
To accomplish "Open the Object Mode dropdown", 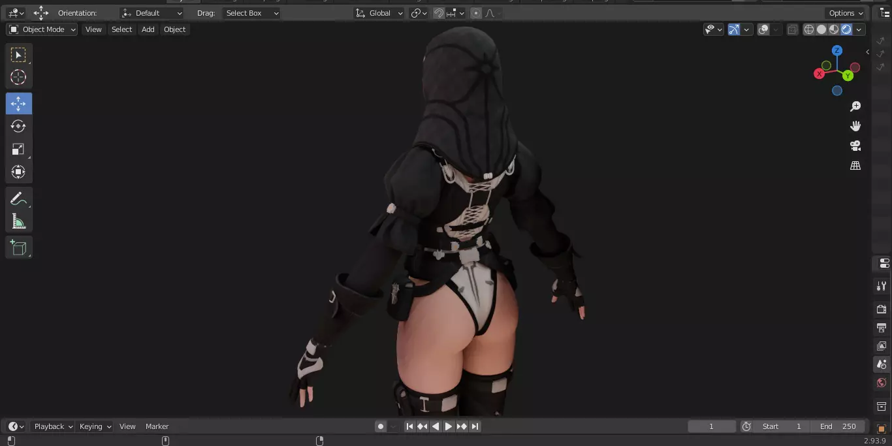I will click(42, 29).
